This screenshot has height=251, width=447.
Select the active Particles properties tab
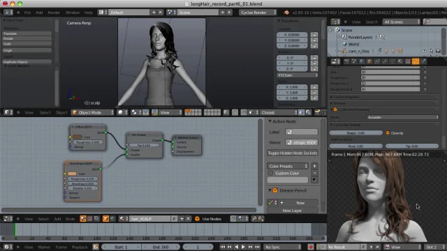[416, 61]
